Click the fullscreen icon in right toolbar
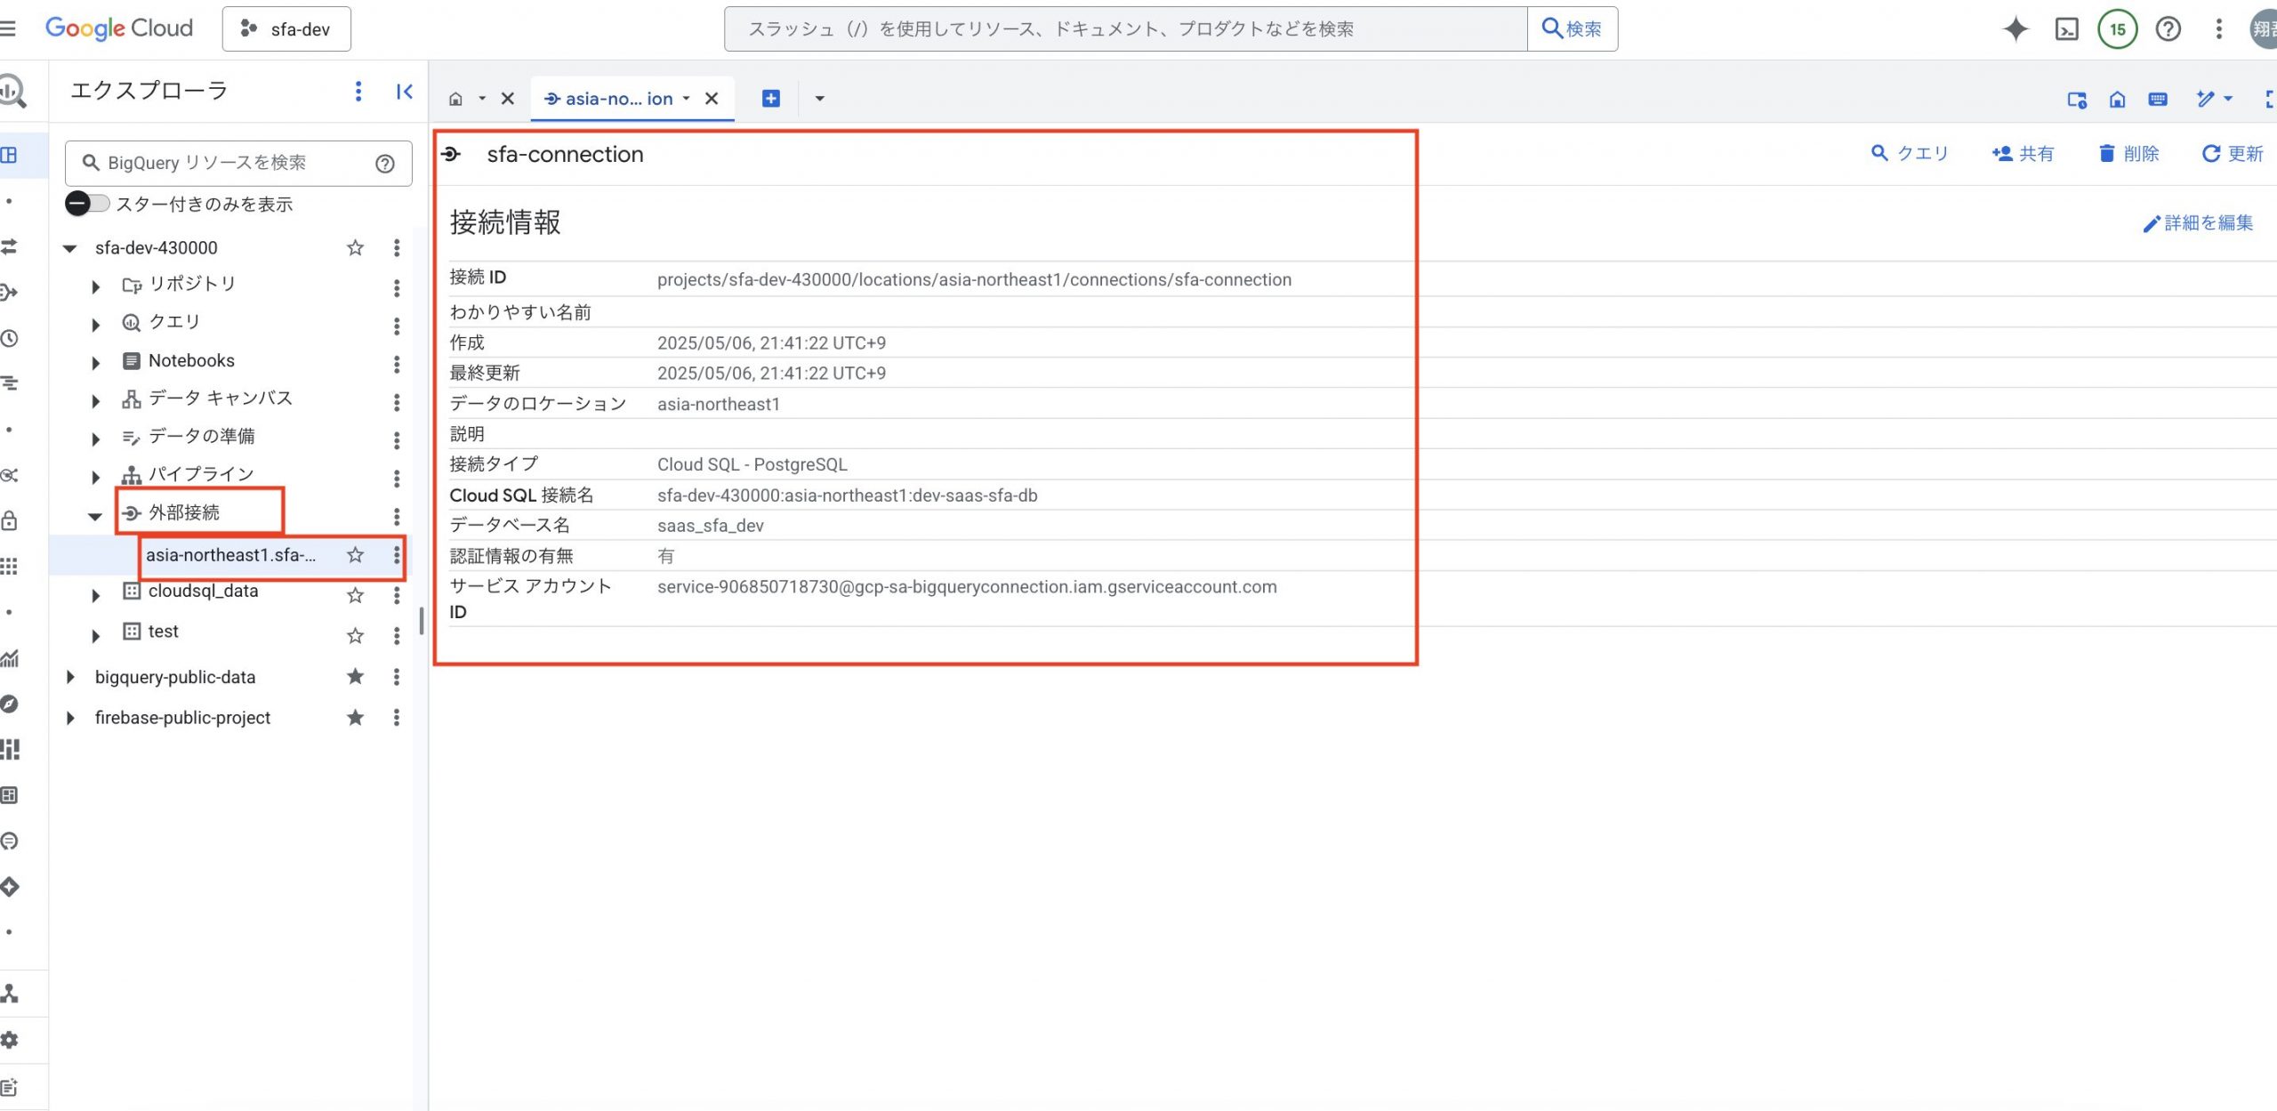 point(2270,100)
